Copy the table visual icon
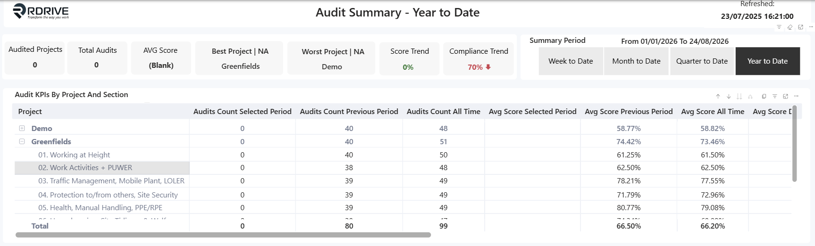815x246 pixels. tap(764, 96)
